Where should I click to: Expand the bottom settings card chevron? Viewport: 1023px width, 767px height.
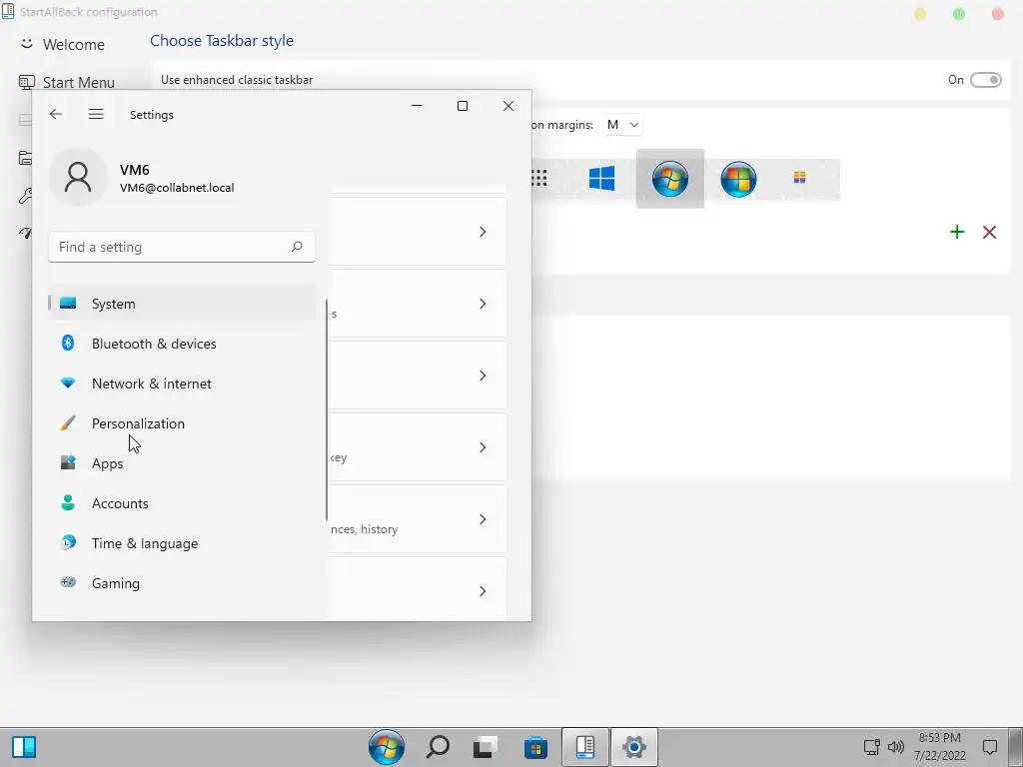[483, 591]
